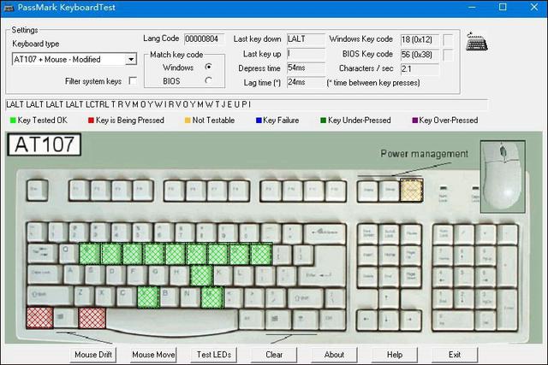Click the dark green Key Under-Pressed swatch
Viewport: 548px width, 365px height.
[324, 121]
